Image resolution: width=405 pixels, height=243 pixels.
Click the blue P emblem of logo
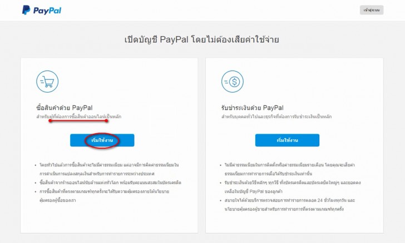26,10
